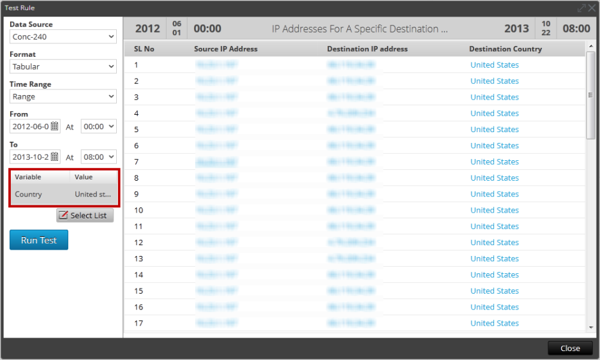This screenshot has height=360, width=600.
Task: Close the Test Rule dialog with X icon
Action: (x=592, y=8)
